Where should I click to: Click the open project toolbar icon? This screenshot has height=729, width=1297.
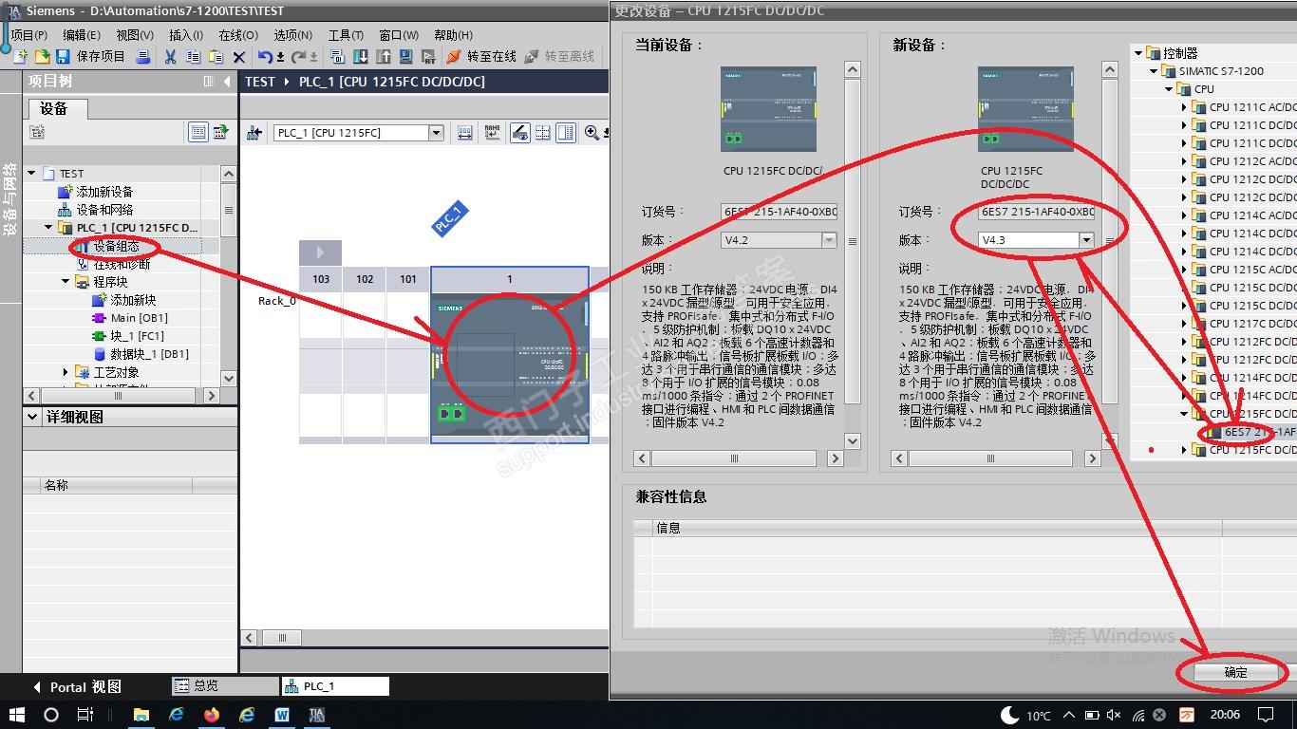point(42,57)
